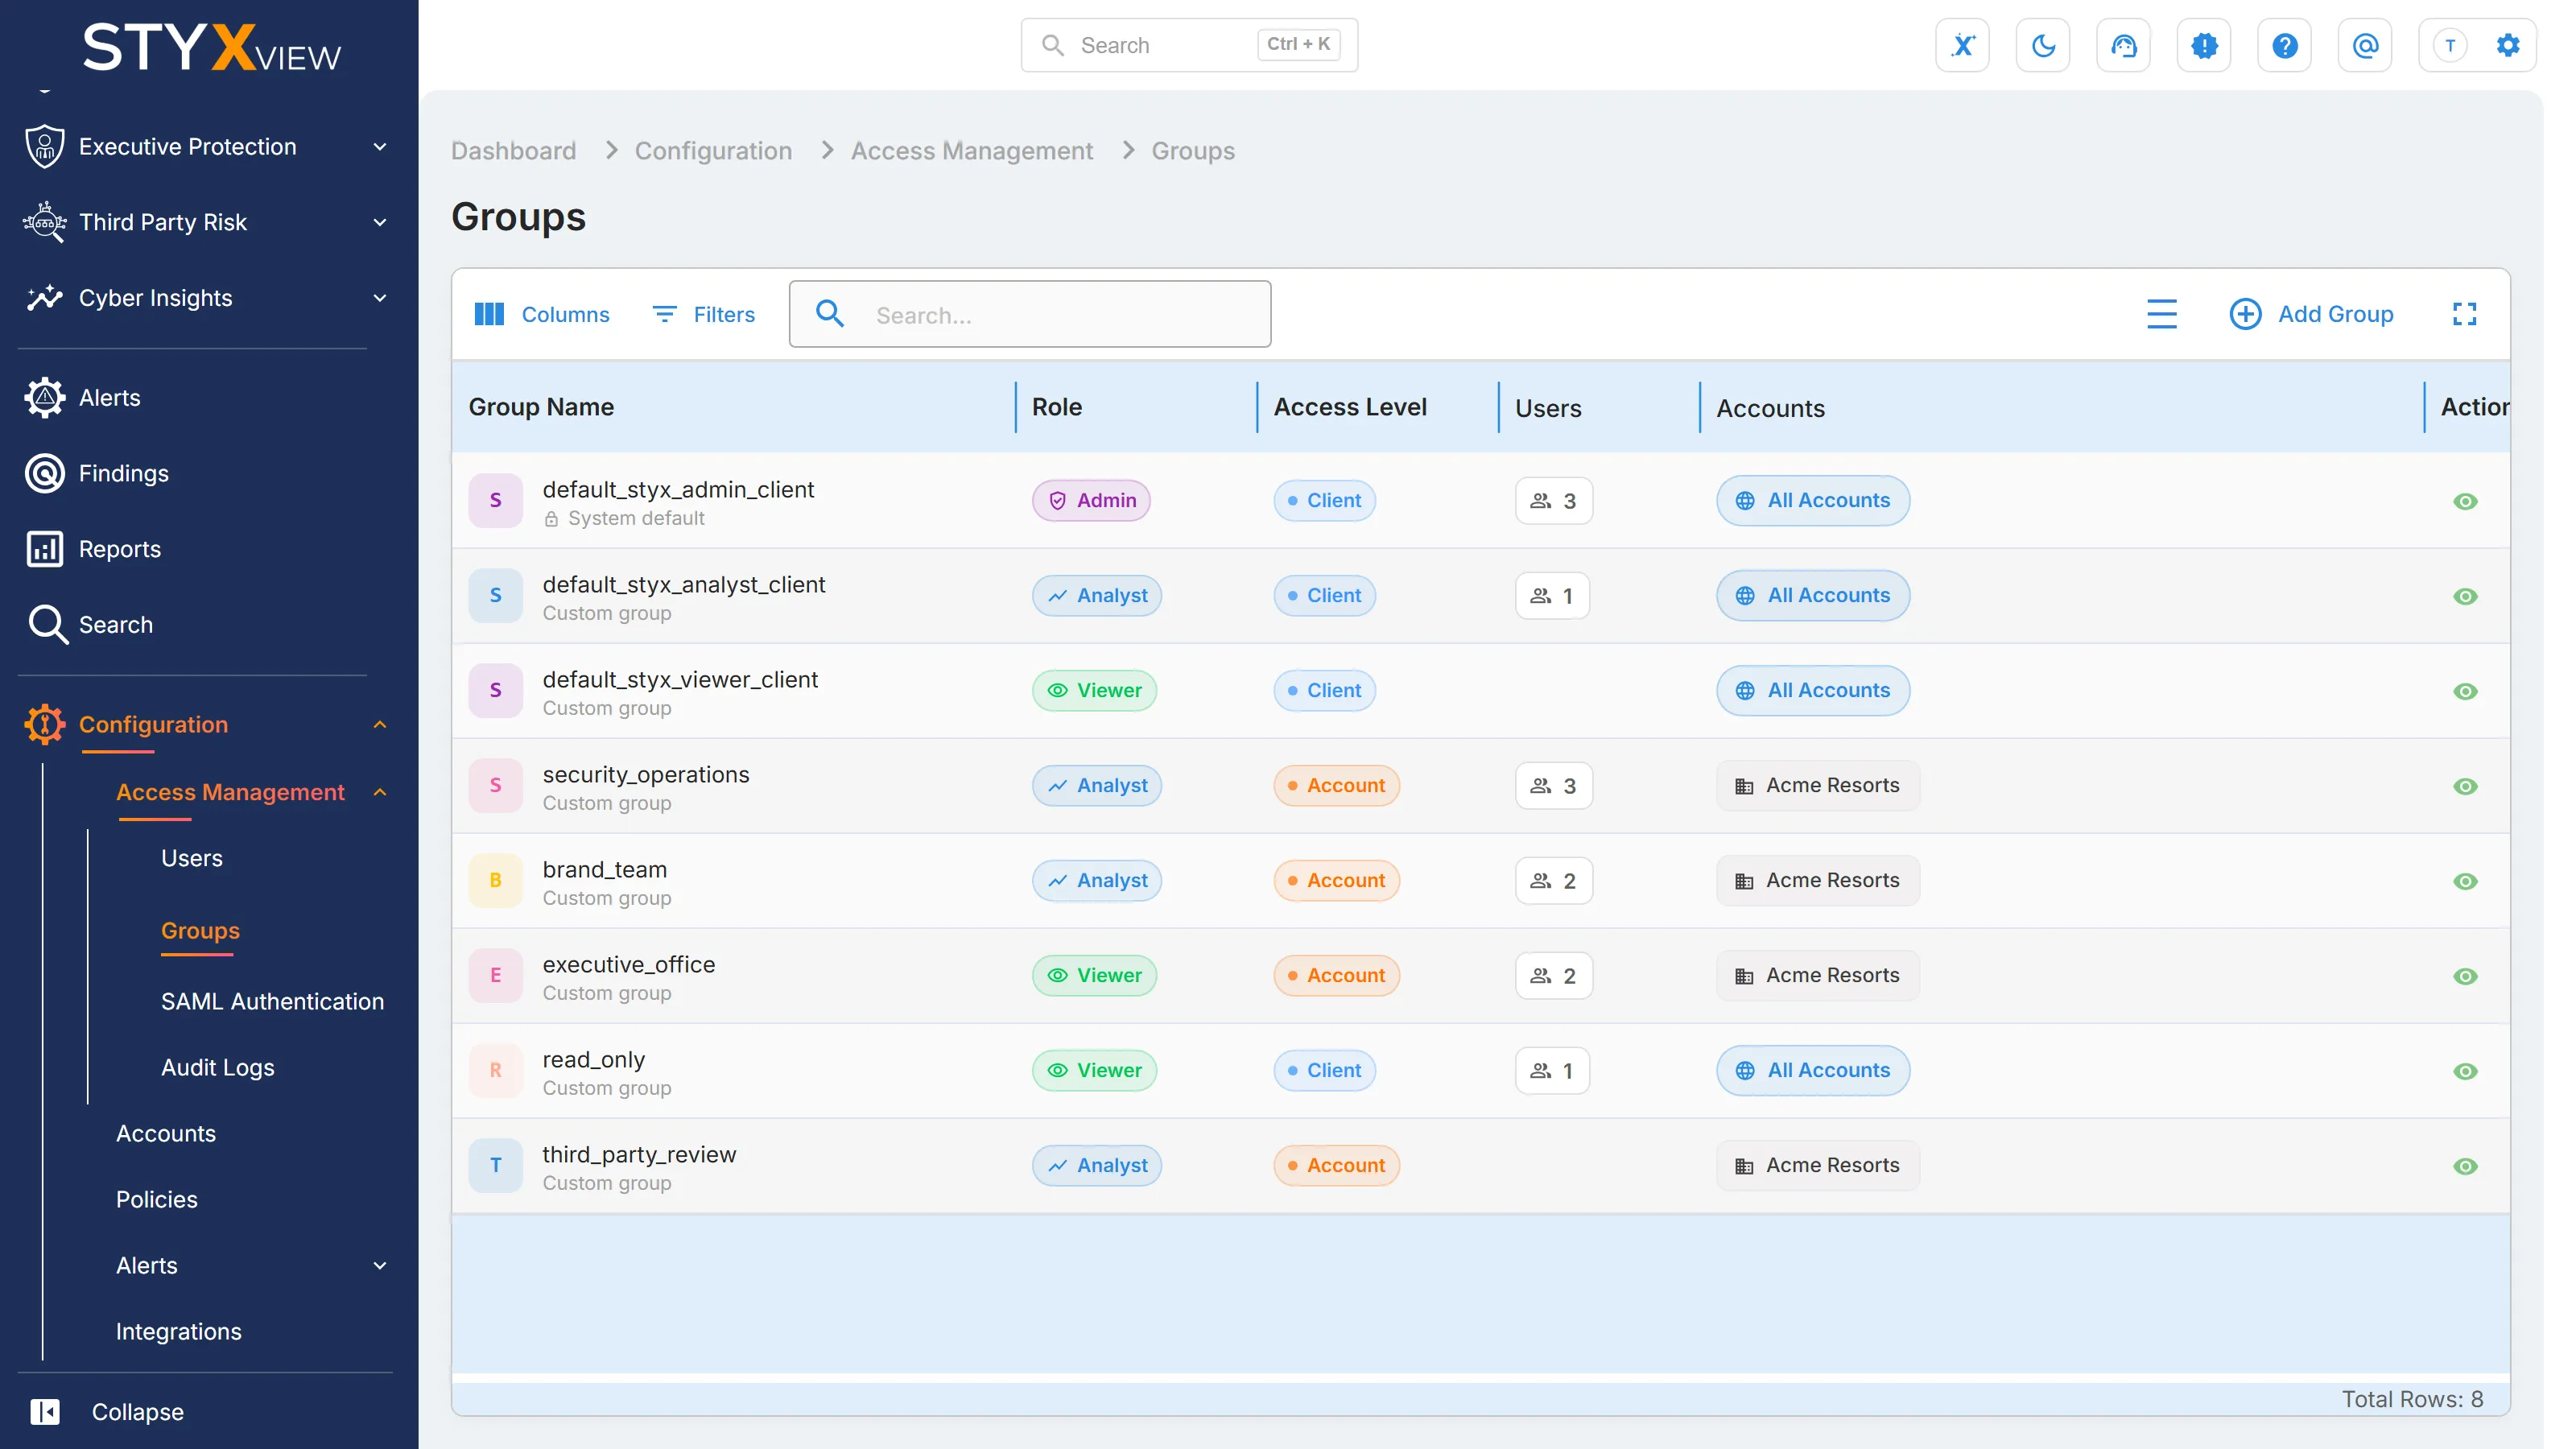Open table Filters
Viewport: 2576px width, 1449px height.
(704, 314)
